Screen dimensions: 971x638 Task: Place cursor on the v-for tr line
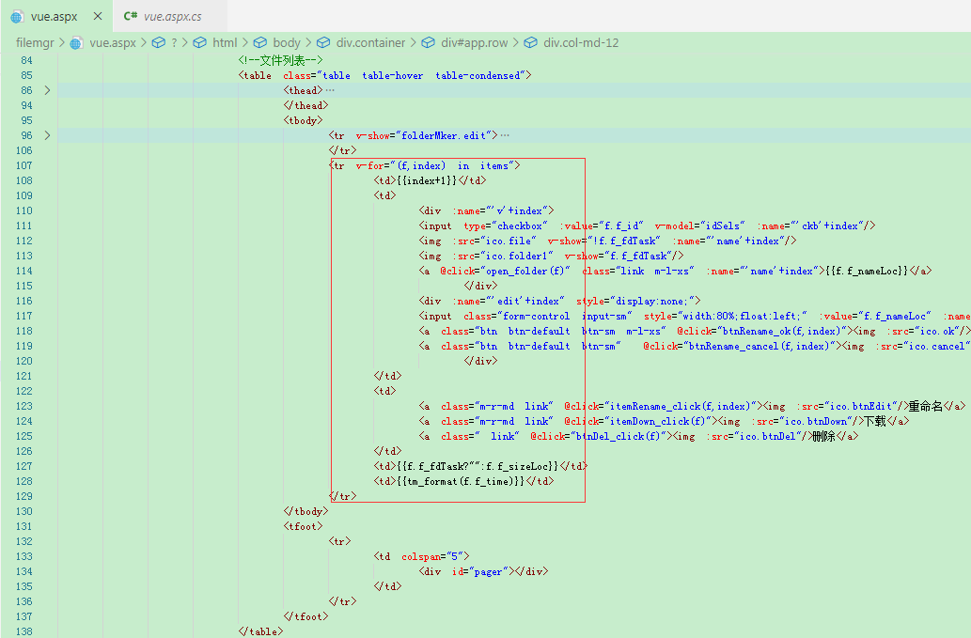pos(425,166)
